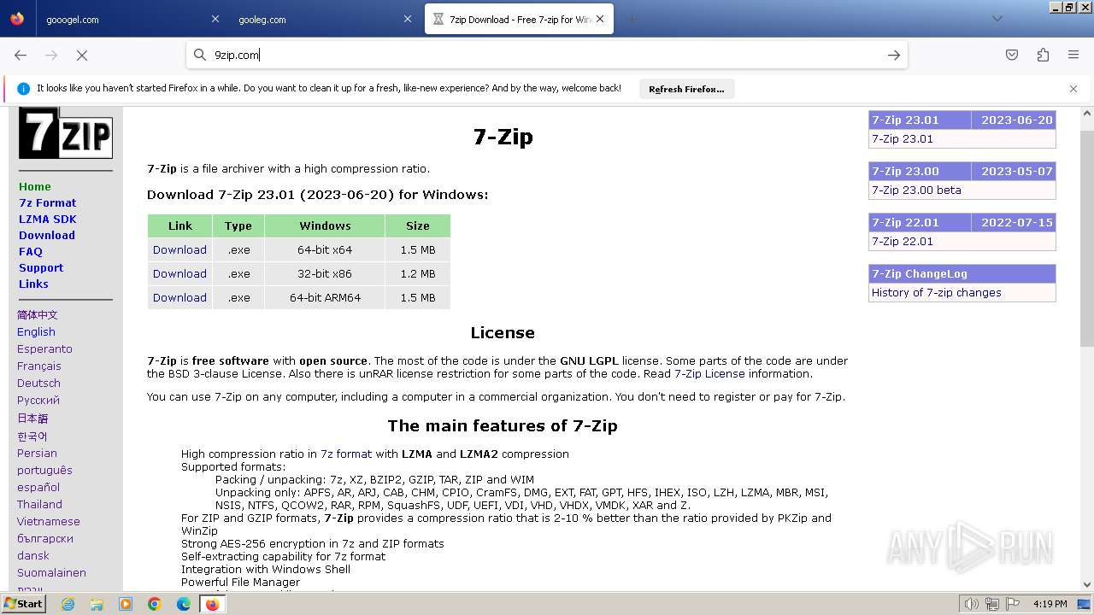
Task: Open the Home sidebar link
Action: click(35, 186)
